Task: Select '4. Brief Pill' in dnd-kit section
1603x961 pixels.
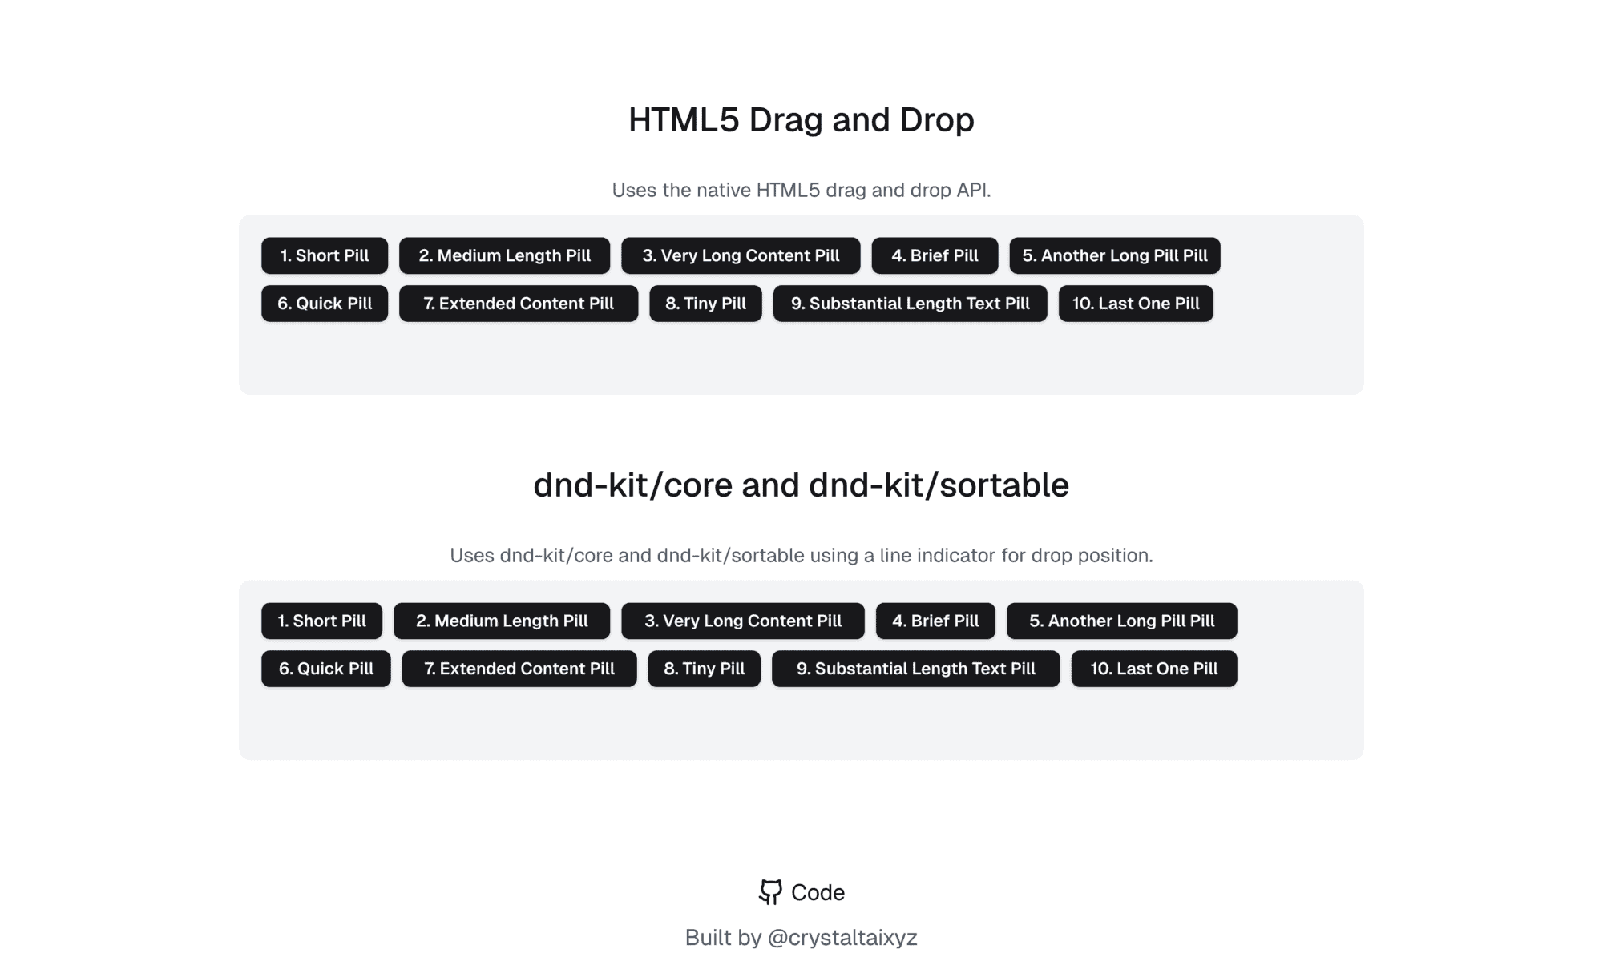Action: coord(935,621)
